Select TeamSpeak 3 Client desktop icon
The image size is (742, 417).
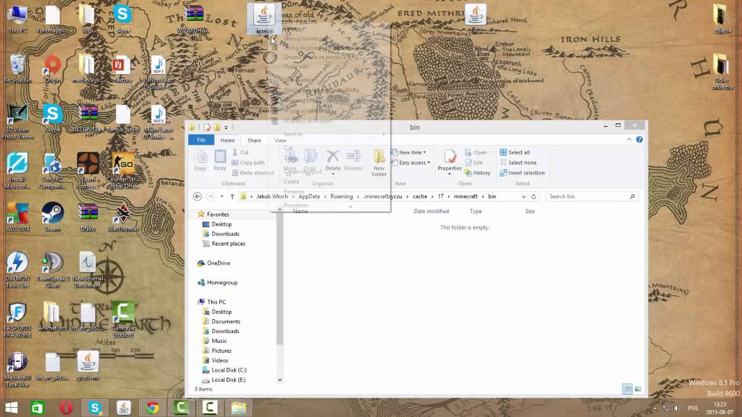tap(53, 270)
